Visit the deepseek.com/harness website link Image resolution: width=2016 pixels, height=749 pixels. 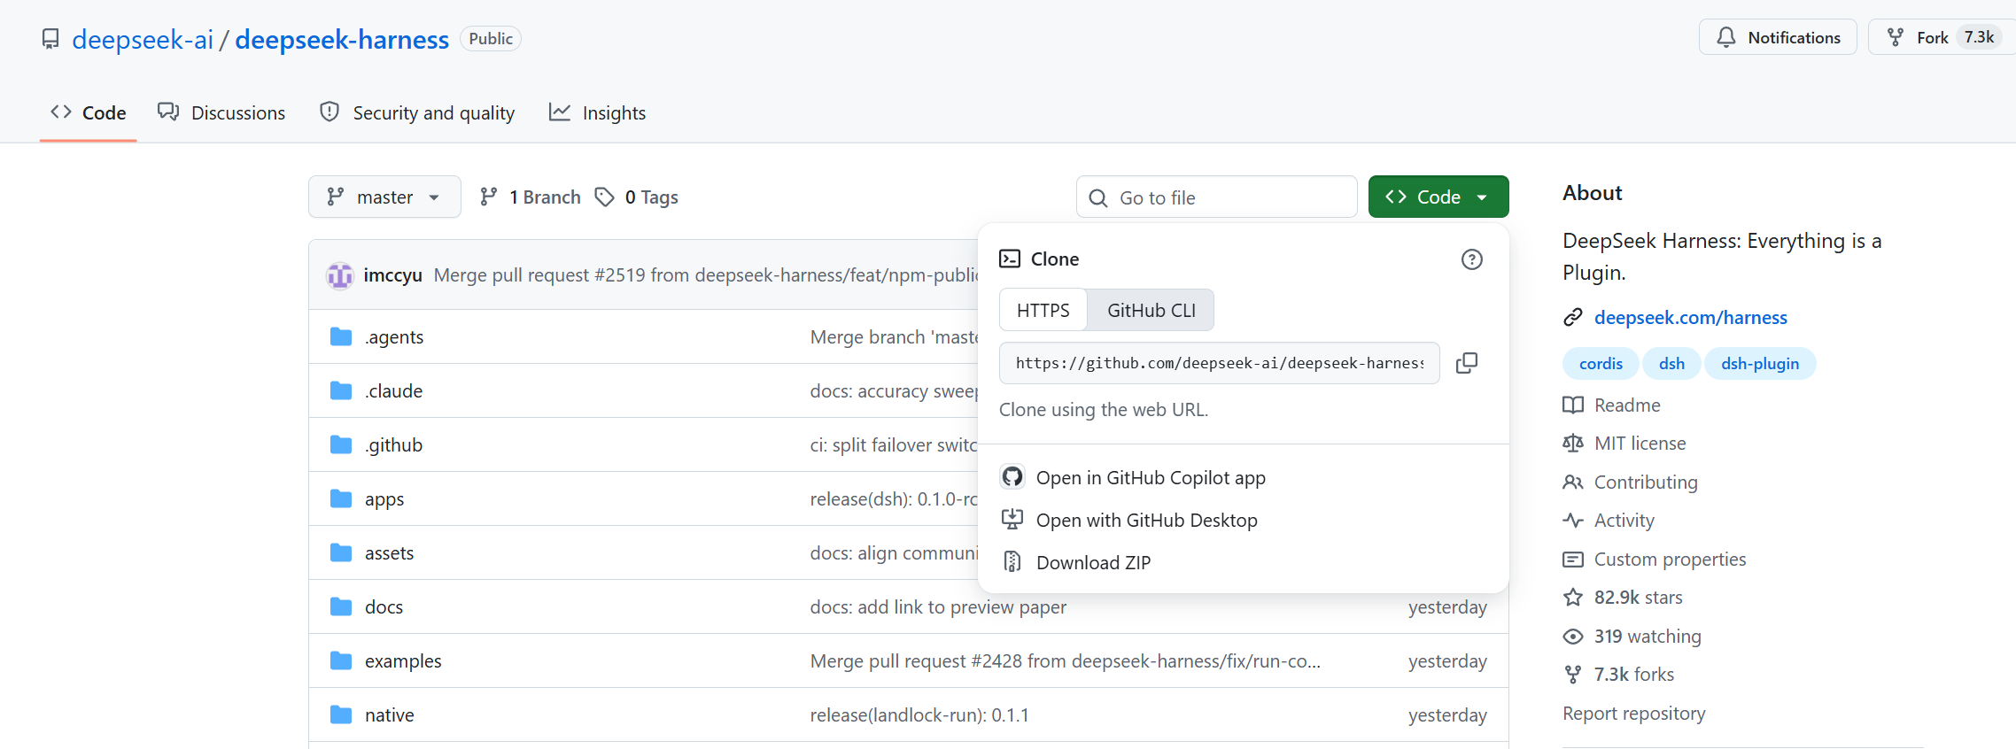click(x=1691, y=317)
